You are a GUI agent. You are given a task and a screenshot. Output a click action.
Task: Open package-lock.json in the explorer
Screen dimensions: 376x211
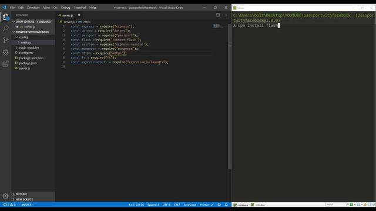tap(31, 58)
